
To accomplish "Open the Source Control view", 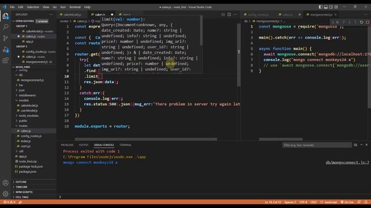I will (5, 38).
